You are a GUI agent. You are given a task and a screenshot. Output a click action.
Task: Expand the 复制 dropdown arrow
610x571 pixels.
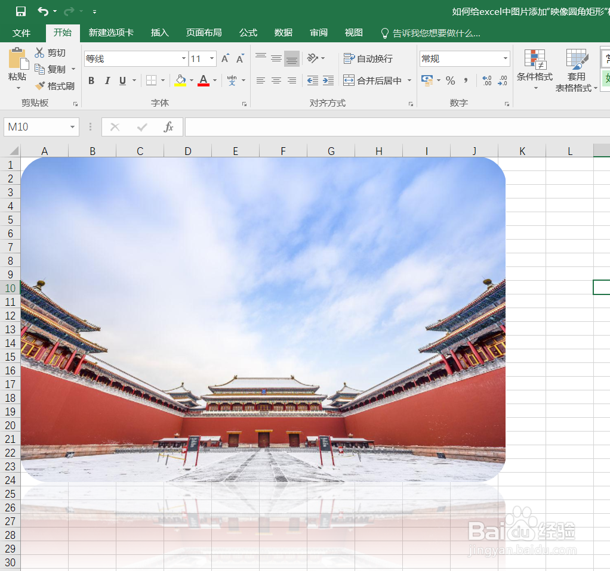tap(73, 69)
